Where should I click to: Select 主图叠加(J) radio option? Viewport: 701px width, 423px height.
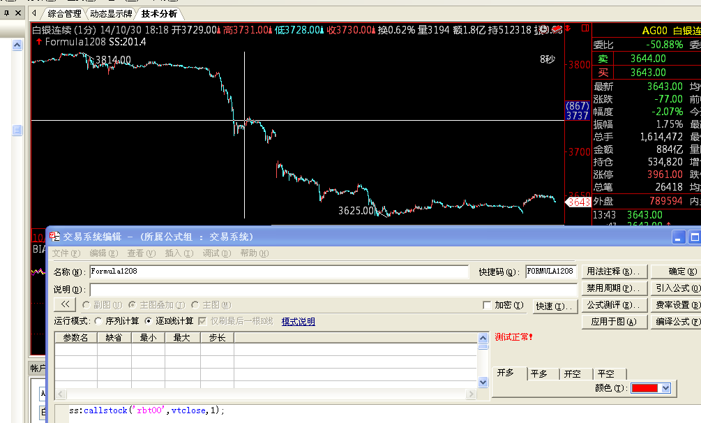pyautogui.click(x=133, y=305)
